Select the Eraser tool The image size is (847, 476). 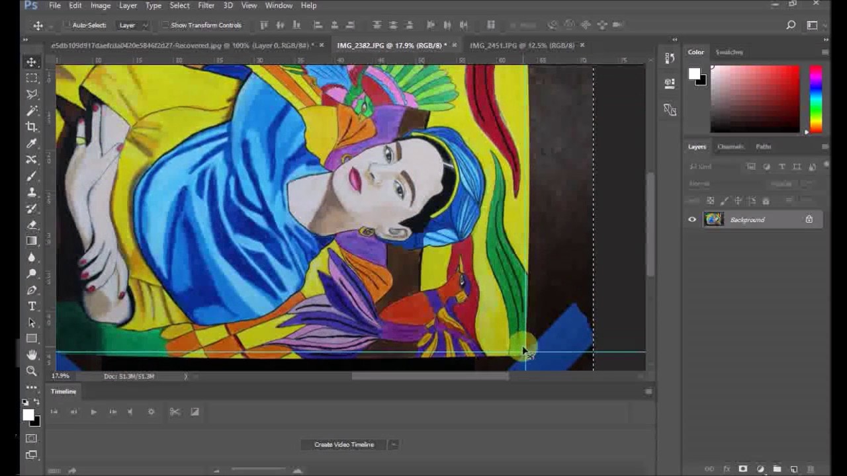coord(31,225)
